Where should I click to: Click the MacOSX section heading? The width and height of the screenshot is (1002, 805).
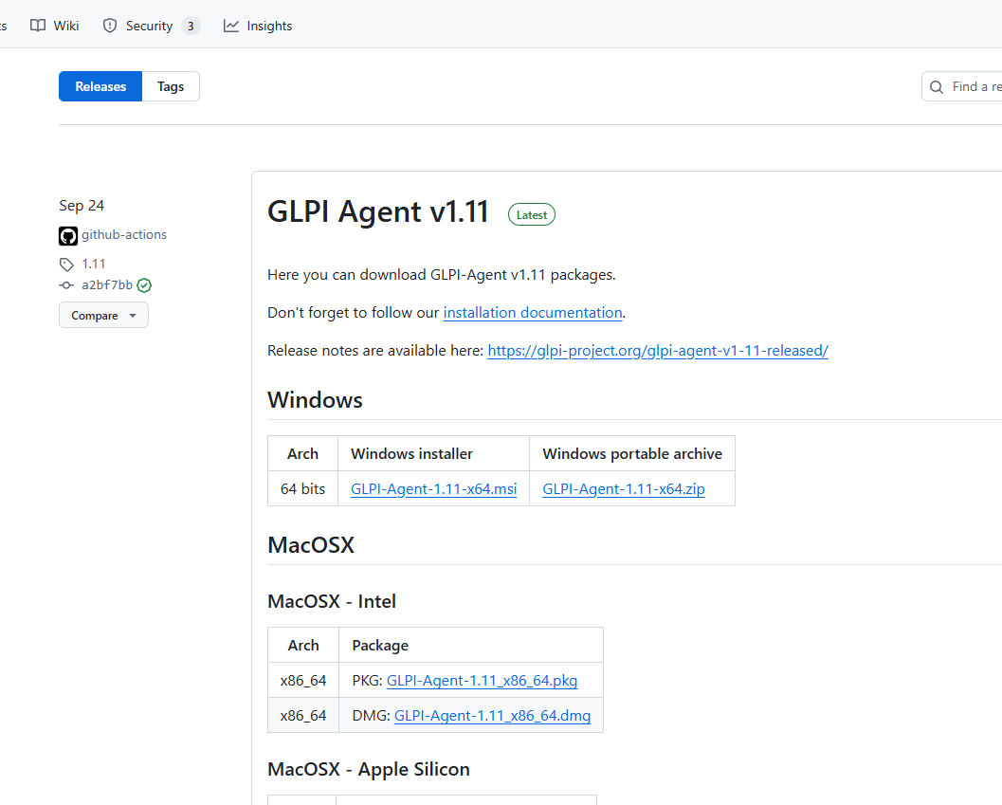311,545
